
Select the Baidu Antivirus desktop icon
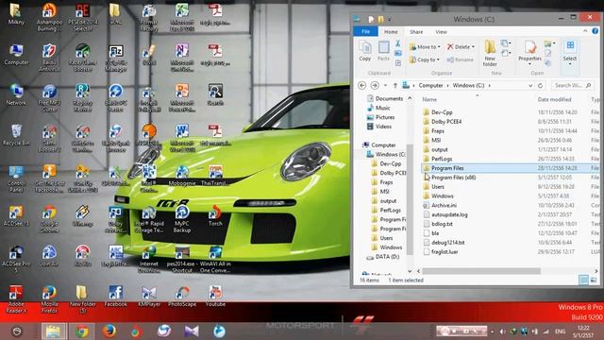click(49, 58)
